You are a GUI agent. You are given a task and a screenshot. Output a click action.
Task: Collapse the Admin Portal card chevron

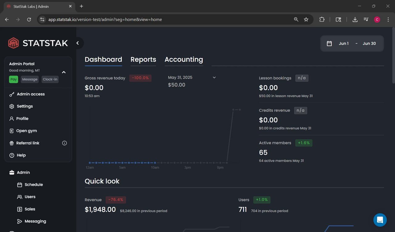tap(64, 72)
